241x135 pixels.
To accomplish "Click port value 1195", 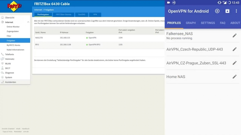I will [x=120, y=44].
